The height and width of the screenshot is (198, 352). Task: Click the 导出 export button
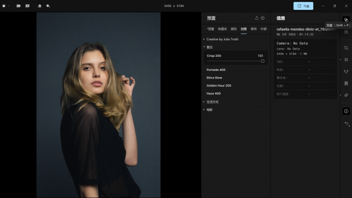(x=303, y=6)
